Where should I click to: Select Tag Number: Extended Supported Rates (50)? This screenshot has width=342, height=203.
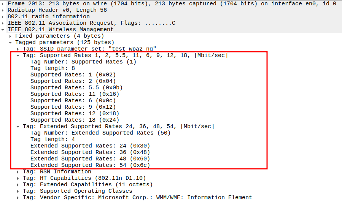[100, 133]
